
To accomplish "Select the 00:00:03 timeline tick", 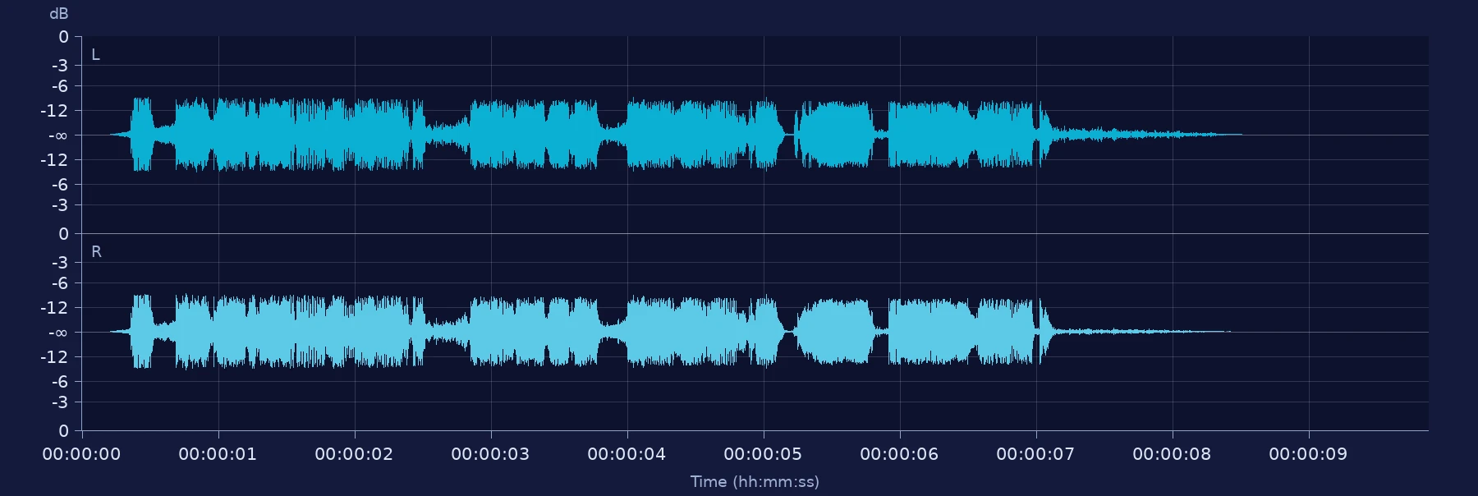I will click(x=490, y=454).
